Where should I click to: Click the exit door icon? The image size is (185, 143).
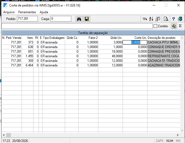[x=180, y=19]
